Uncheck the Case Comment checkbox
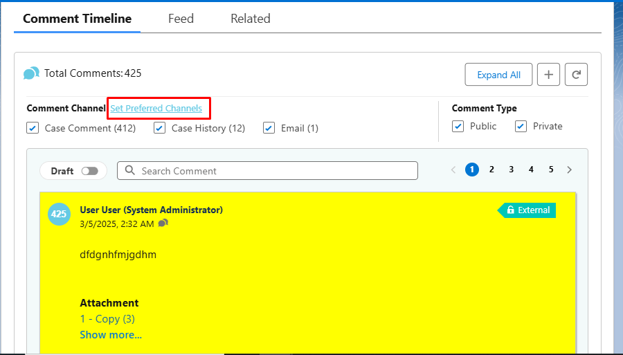 click(33, 128)
